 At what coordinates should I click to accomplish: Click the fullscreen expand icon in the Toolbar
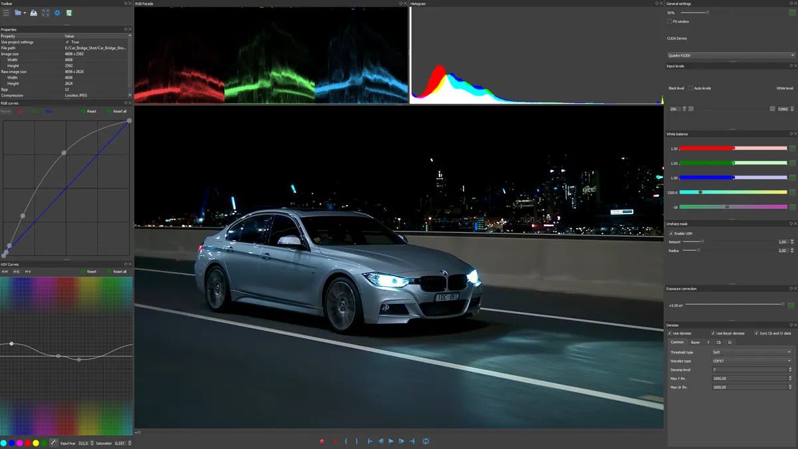pyautogui.click(x=45, y=13)
